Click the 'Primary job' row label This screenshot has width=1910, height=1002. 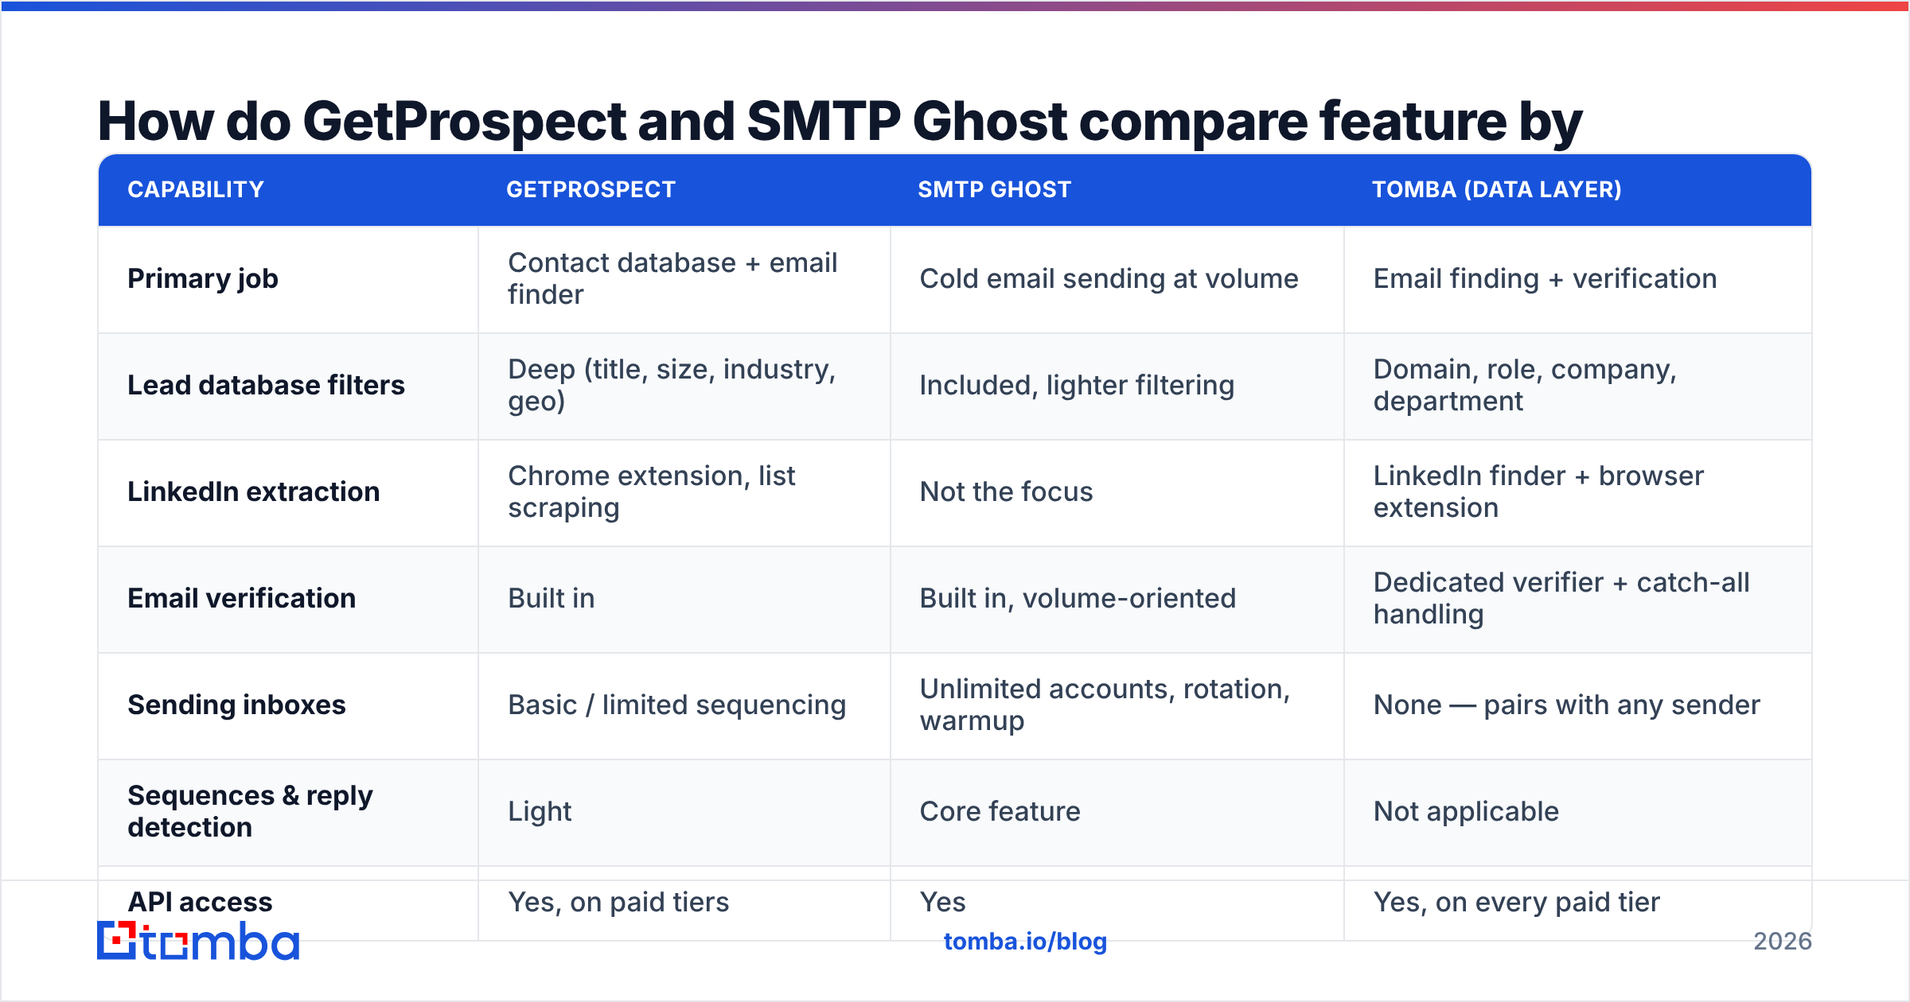click(x=203, y=278)
